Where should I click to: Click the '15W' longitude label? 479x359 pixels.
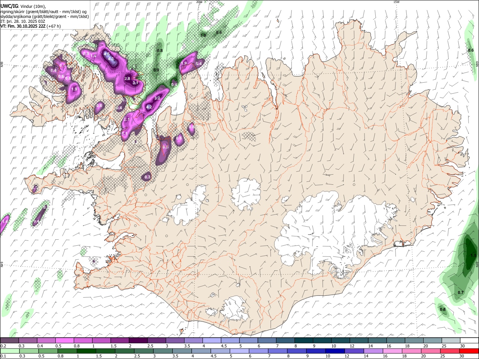click(x=396, y=2)
